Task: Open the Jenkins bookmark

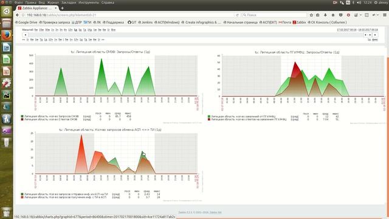Action: click(145, 23)
